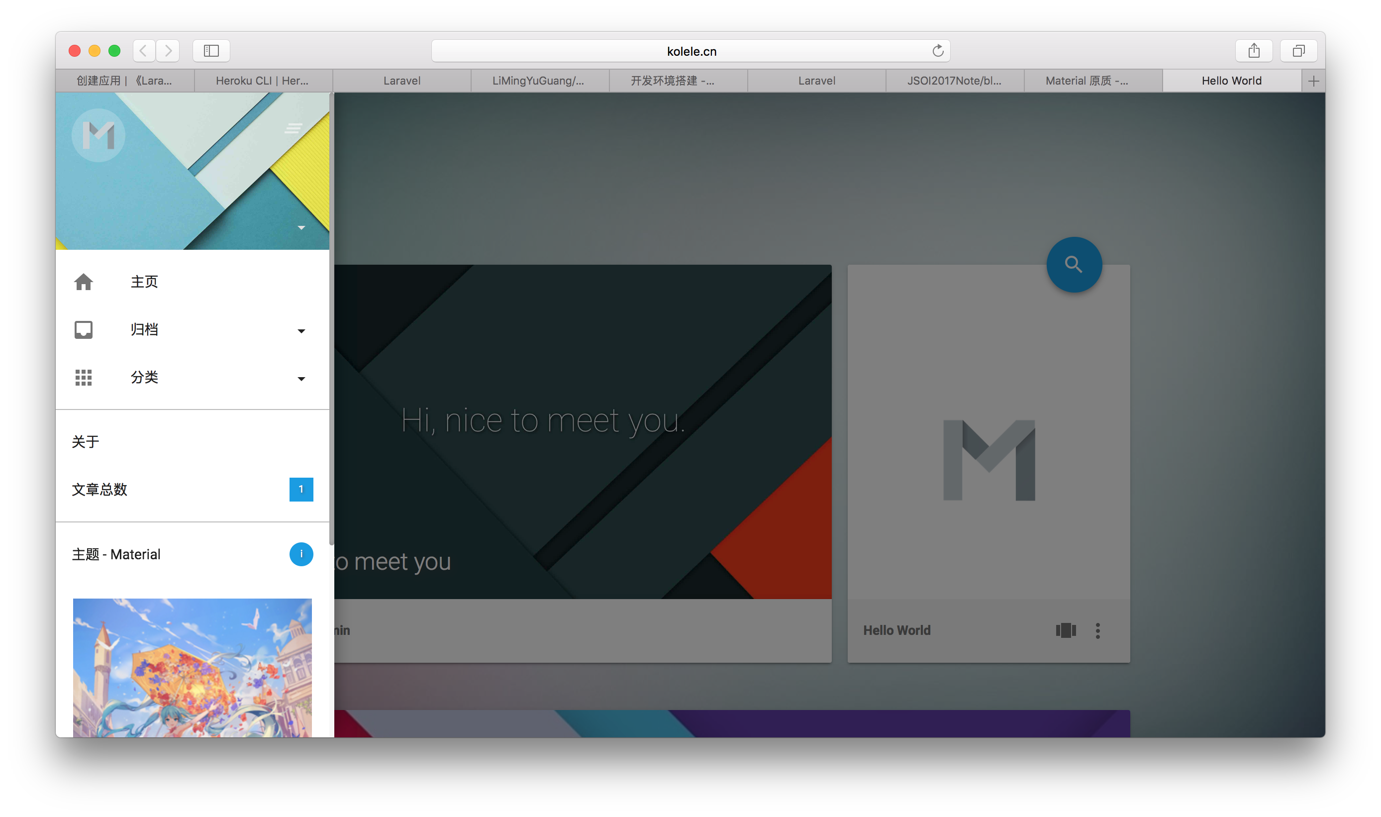This screenshot has width=1381, height=817.
Task: Click the blue info circle next to 主题 - Material
Action: [x=301, y=554]
